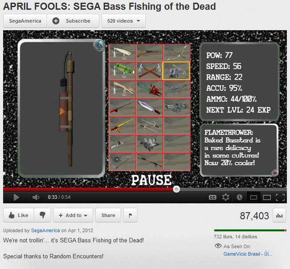Switch to large player size
290x269 pixels.
(266, 198)
